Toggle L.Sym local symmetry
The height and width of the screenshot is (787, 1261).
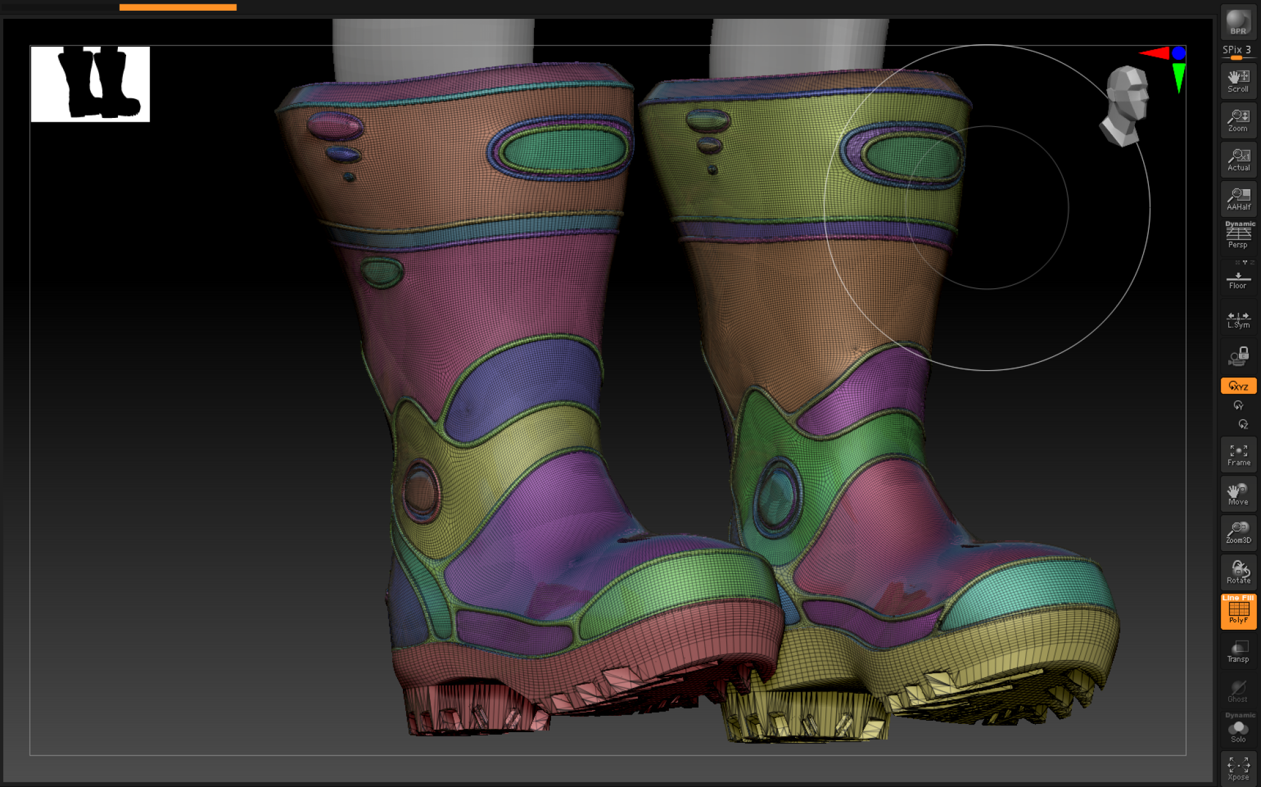1238,319
